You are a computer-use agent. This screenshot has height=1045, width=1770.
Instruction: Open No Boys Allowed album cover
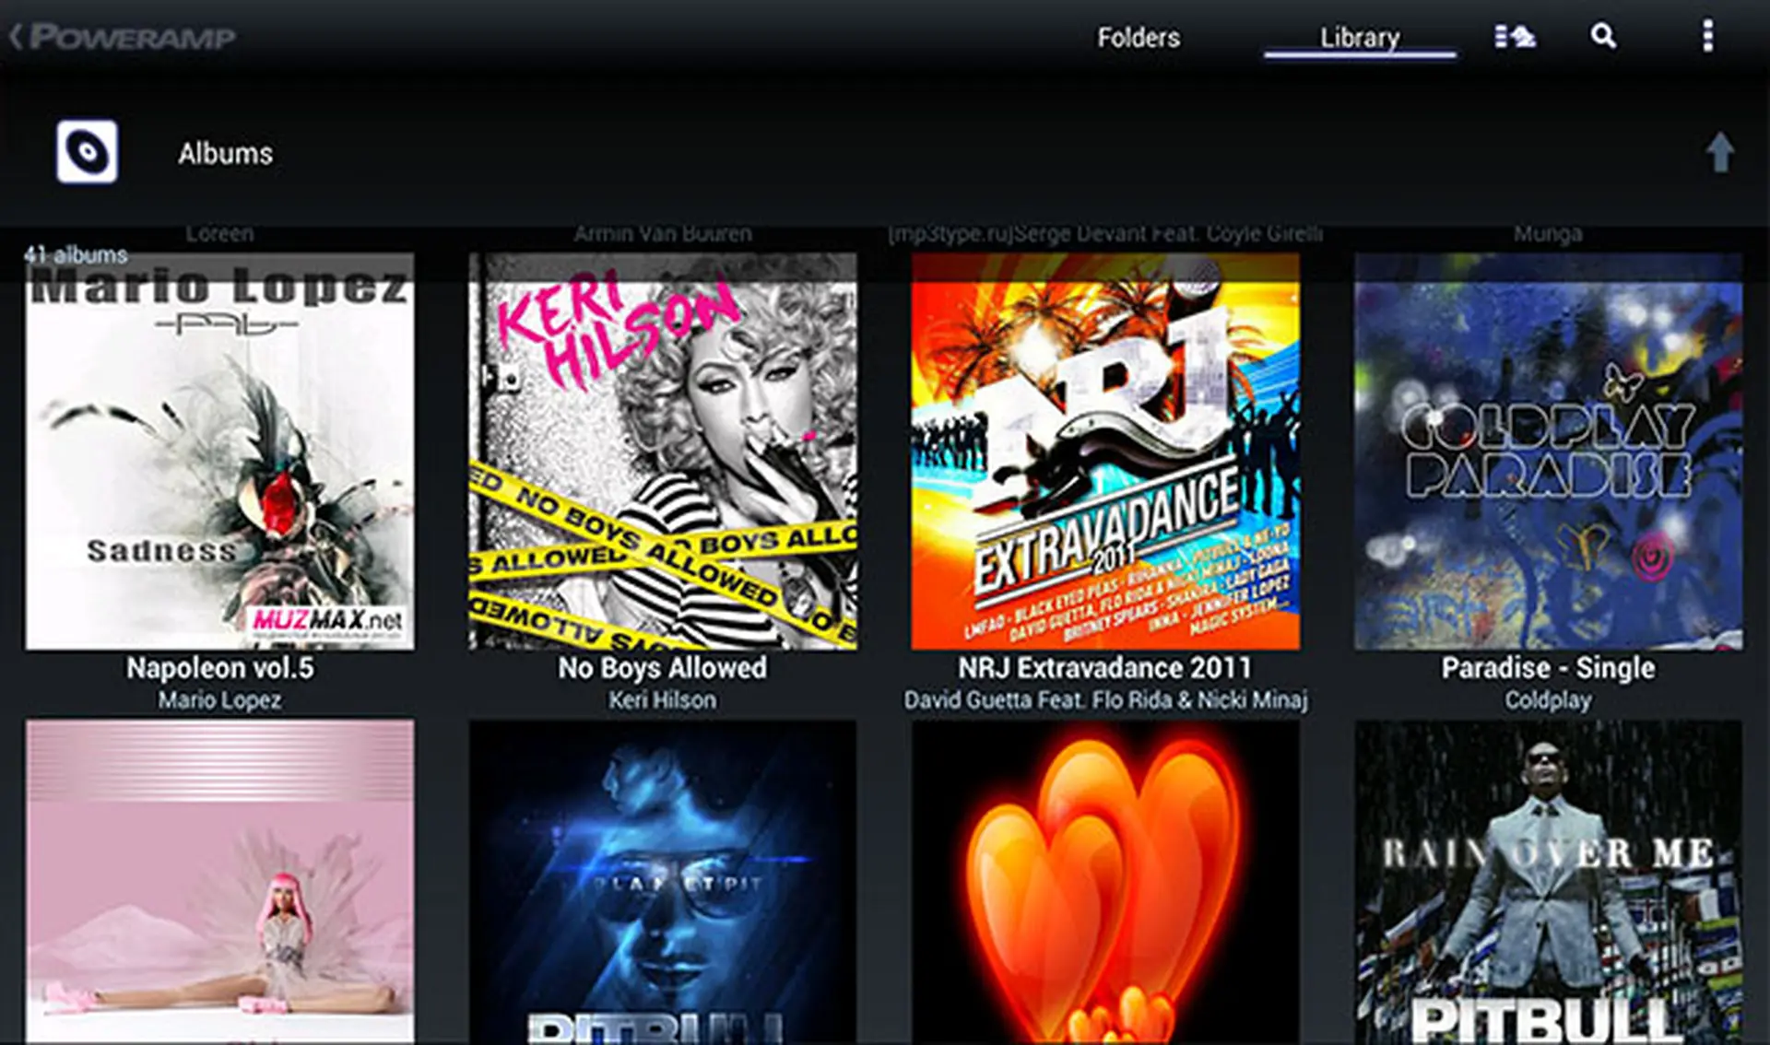pyautogui.click(x=663, y=452)
